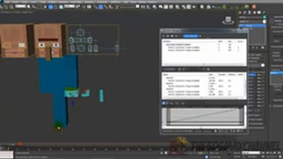Click the red icon above the timeline's left end
Viewport: 283px width, 159px height.
[x=20, y=144]
